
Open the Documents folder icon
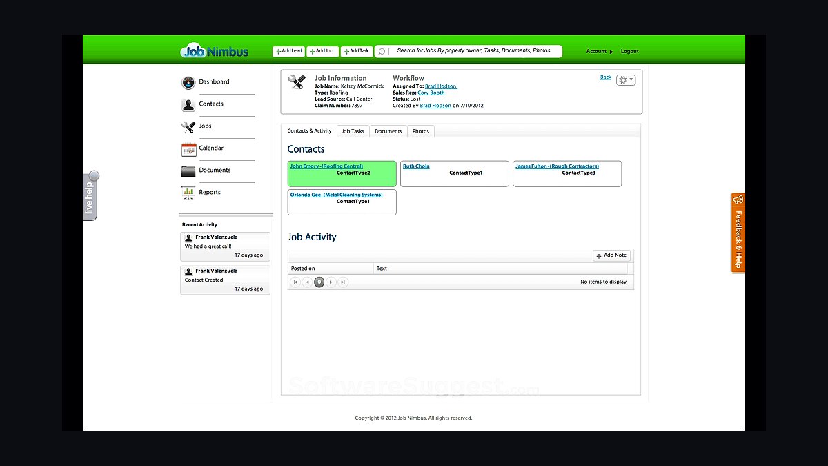188,171
